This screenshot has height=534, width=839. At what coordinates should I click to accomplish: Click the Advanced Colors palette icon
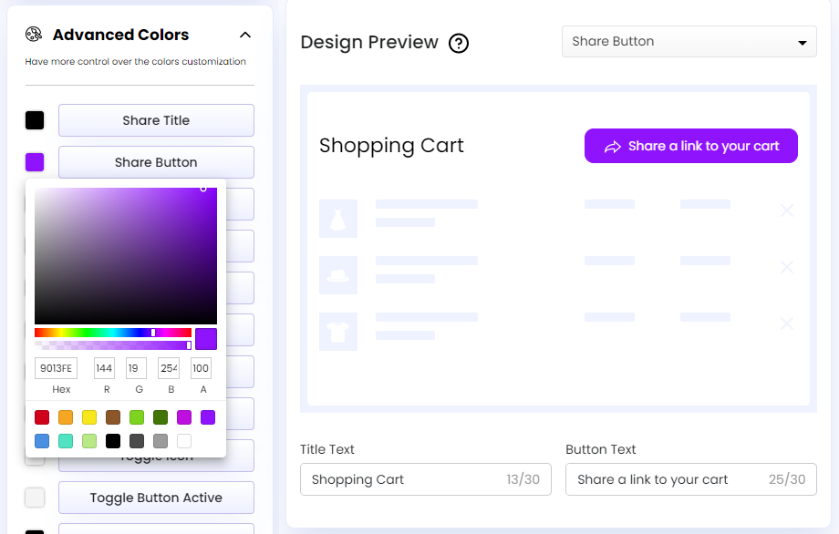[34, 35]
